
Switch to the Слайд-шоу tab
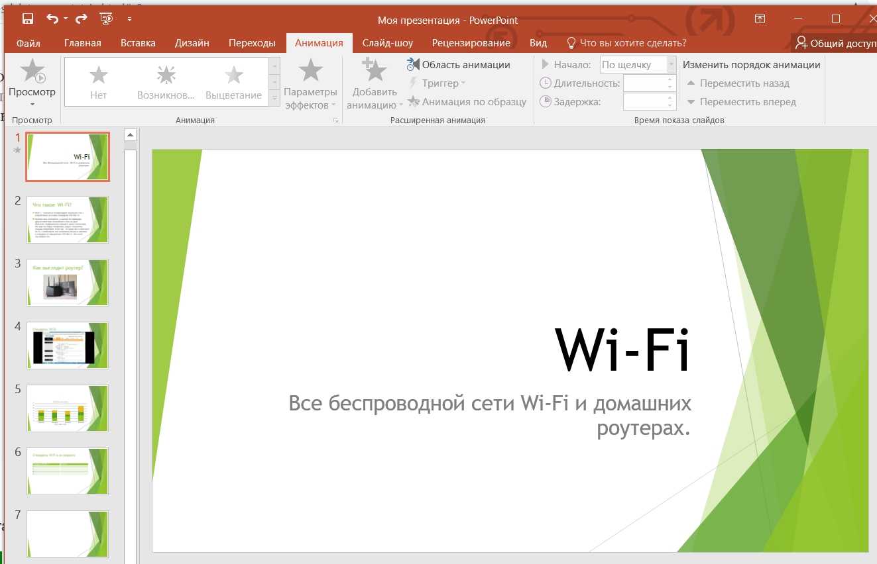coord(388,43)
